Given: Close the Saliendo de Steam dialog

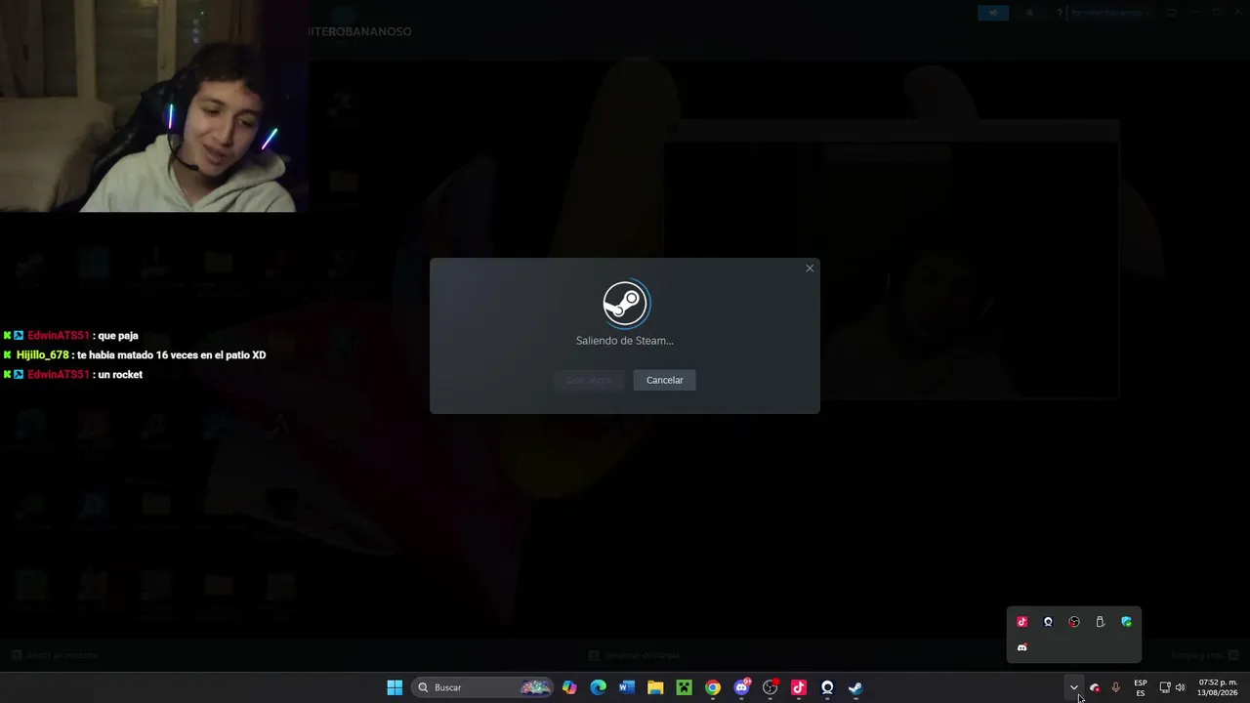Looking at the screenshot, I should point(810,269).
